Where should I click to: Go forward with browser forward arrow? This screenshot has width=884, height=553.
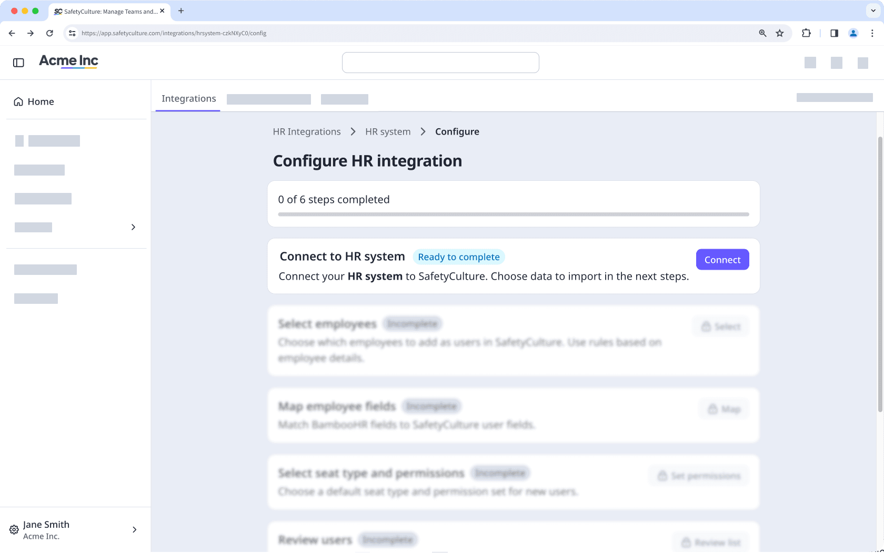(x=31, y=33)
